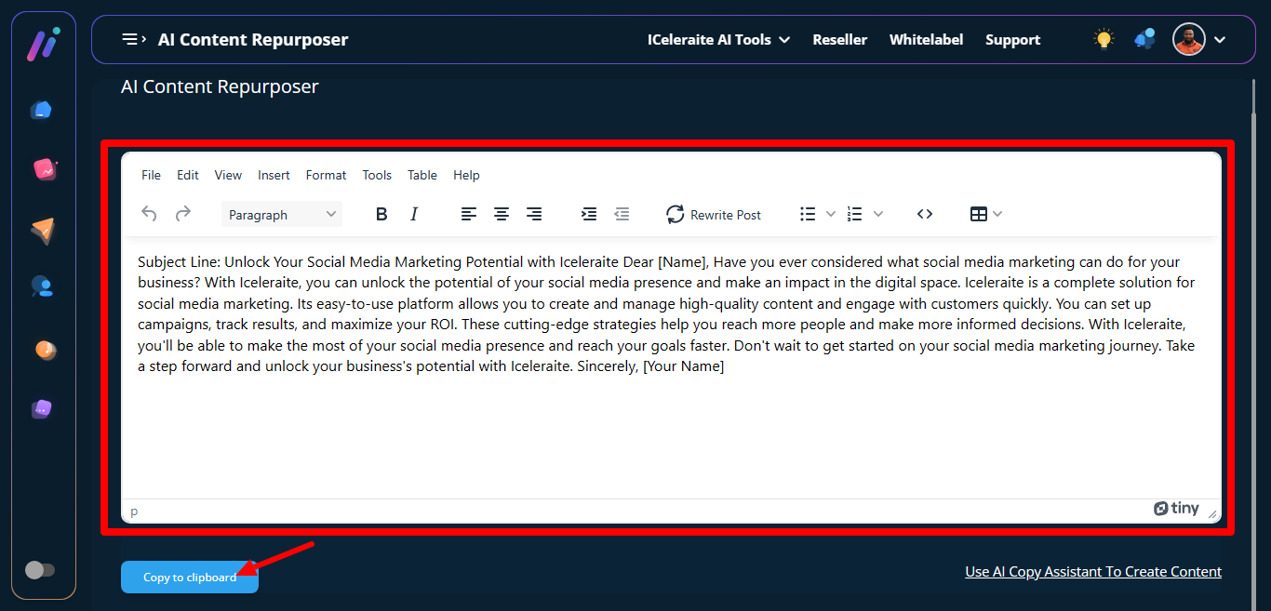Click inside the email text editor area
This screenshot has height=611, width=1271.
tap(670, 428)
